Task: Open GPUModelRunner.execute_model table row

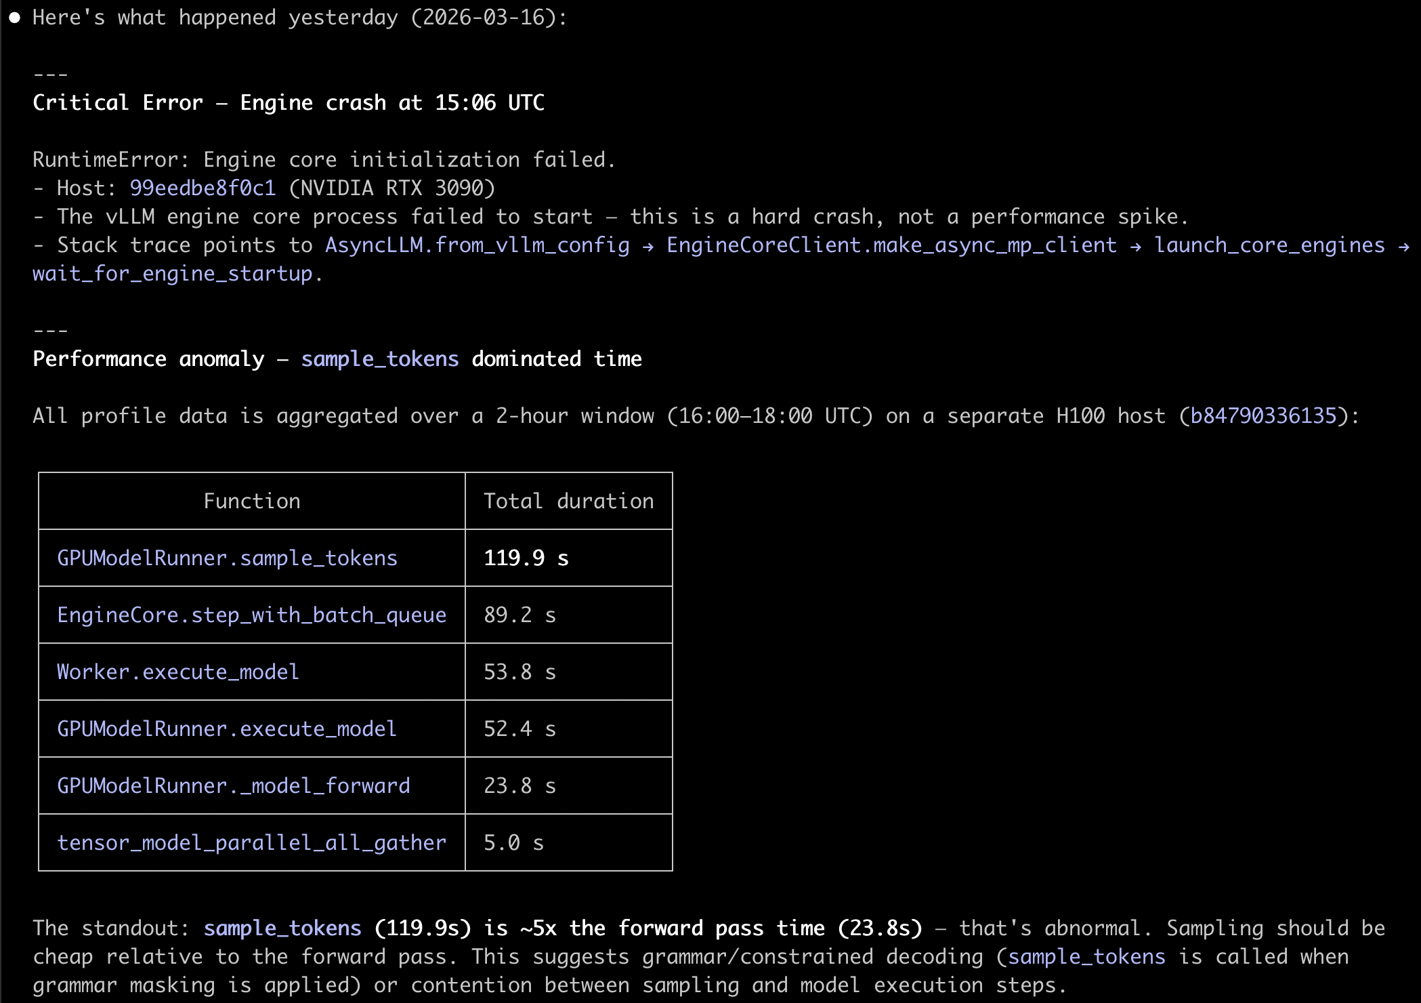Action: [x=226, y=729]
